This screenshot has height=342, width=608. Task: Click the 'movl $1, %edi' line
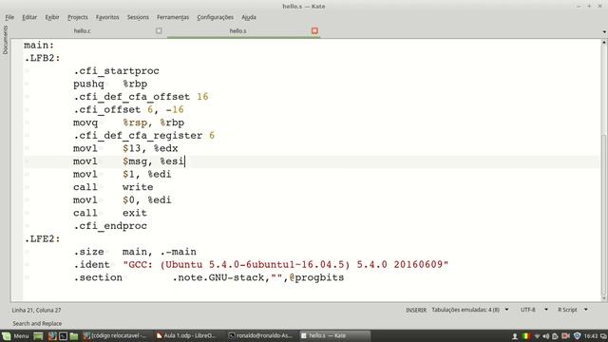point(123,174)
